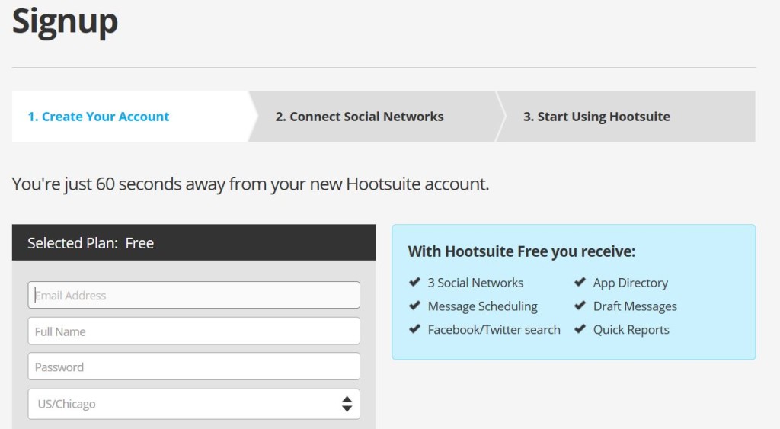Click the checkmark beside 3 Social Networks

(x=414, y=282)
